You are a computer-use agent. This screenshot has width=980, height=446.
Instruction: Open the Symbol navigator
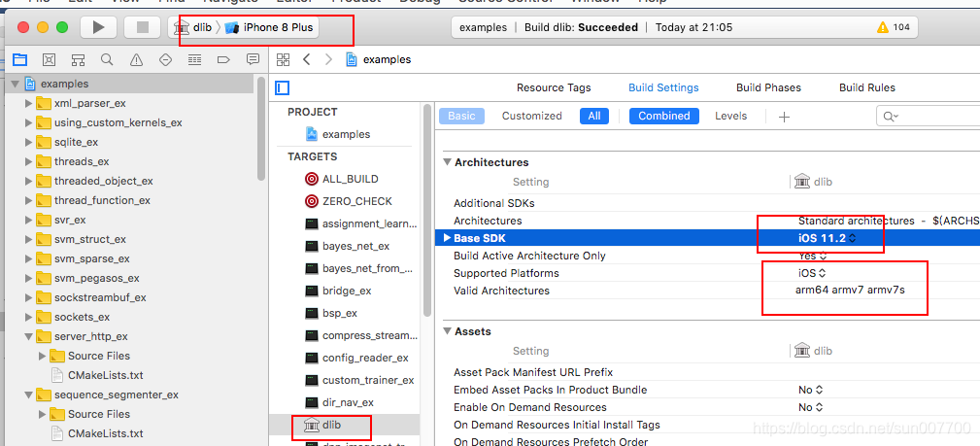pyautogui.click(x=78, y=60)
